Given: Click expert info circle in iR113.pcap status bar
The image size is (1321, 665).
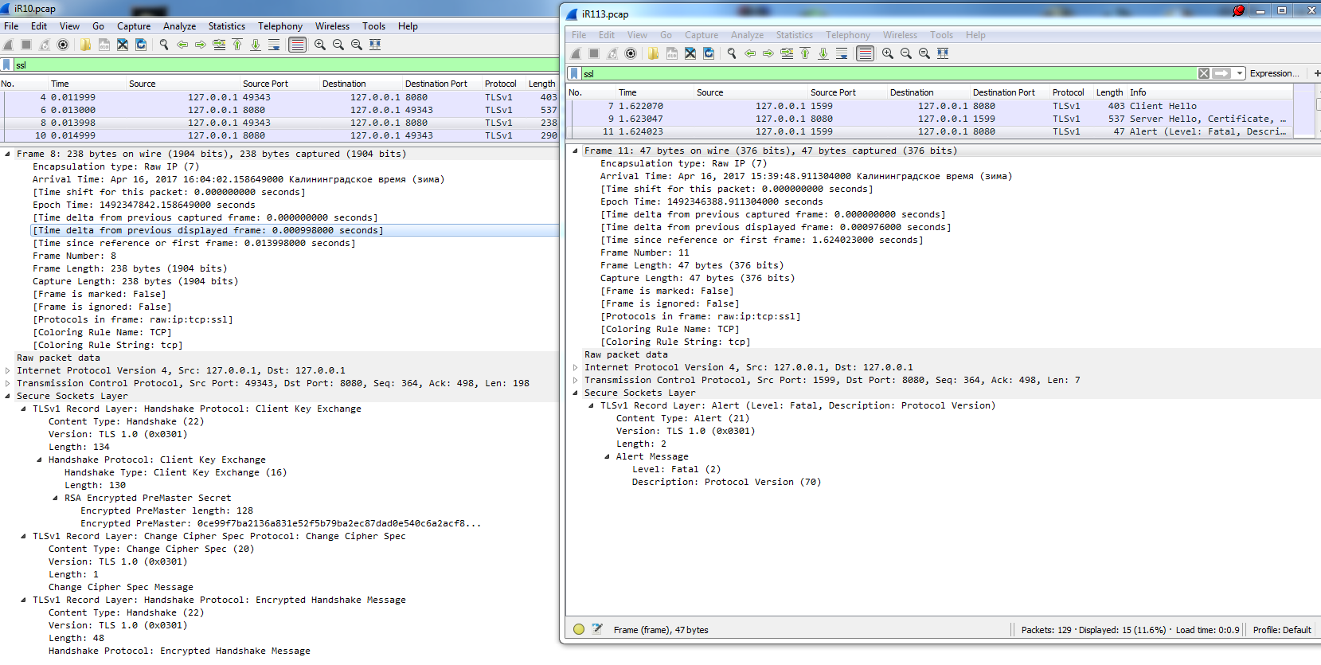Looking at the screenshot, I should point(579,629).
